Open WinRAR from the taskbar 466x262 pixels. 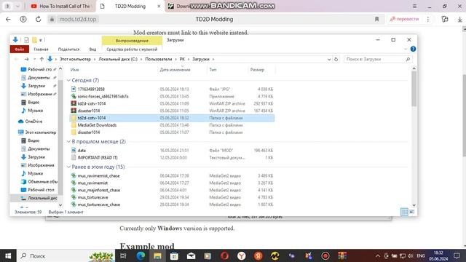tap(342, 255)
